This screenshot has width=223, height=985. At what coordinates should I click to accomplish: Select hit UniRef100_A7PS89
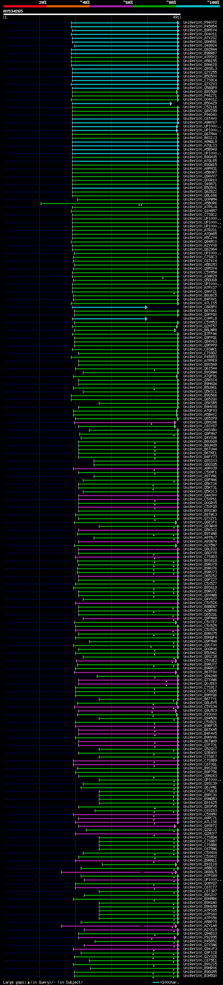click(200, 876)
